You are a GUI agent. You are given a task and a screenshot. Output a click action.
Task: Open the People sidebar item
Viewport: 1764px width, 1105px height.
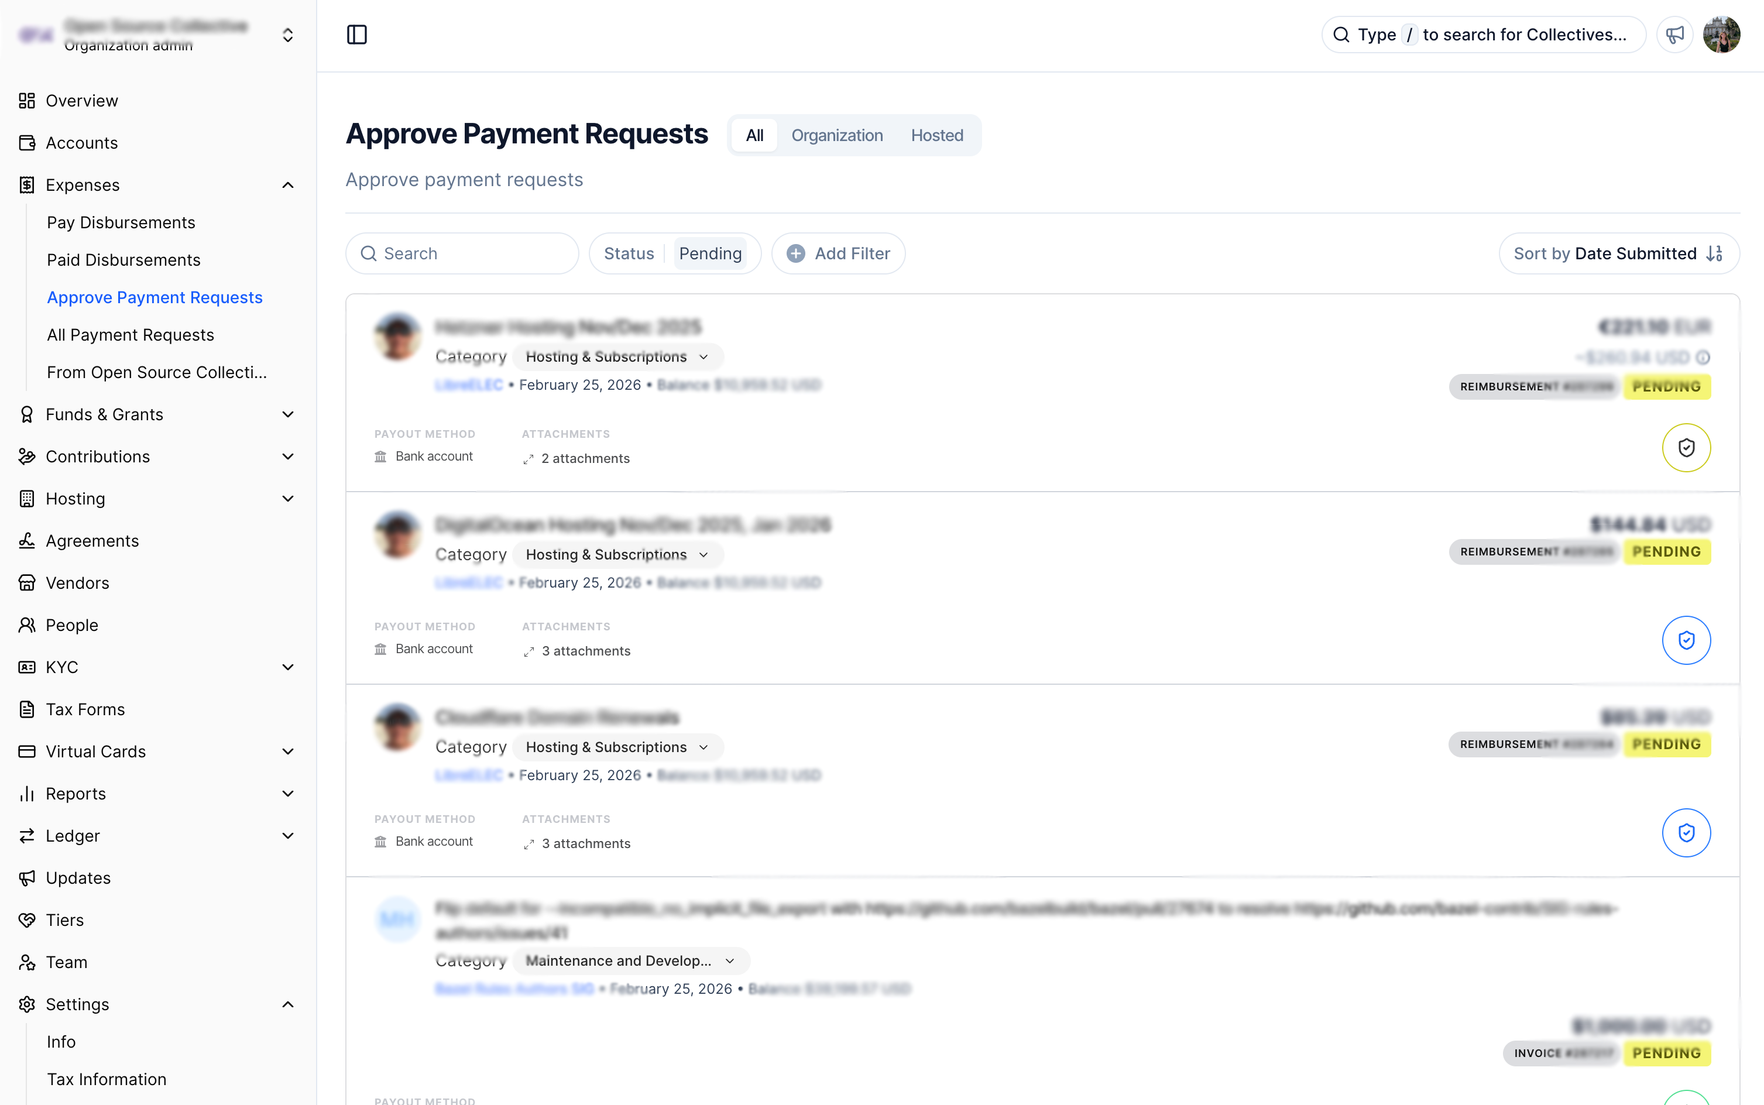71,625
